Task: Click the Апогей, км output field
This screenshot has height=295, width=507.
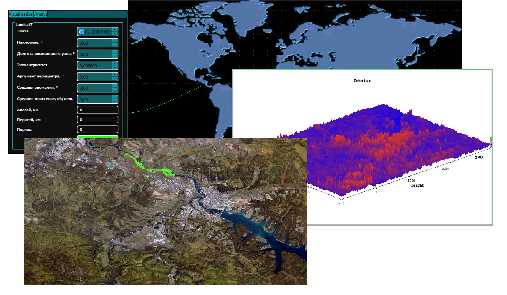Action: (98, 110)
